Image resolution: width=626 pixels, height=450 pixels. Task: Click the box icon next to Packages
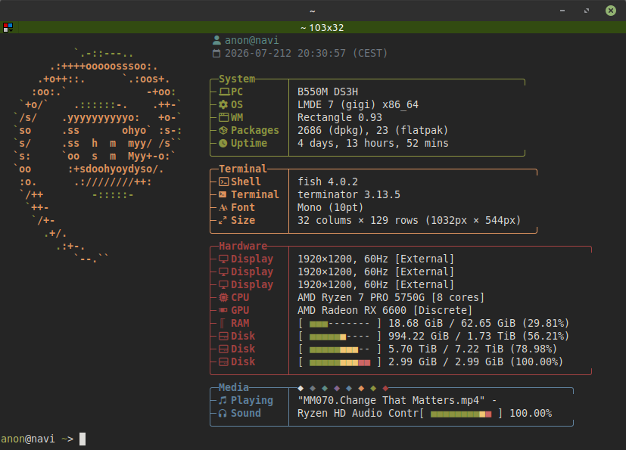coord(223,130)
